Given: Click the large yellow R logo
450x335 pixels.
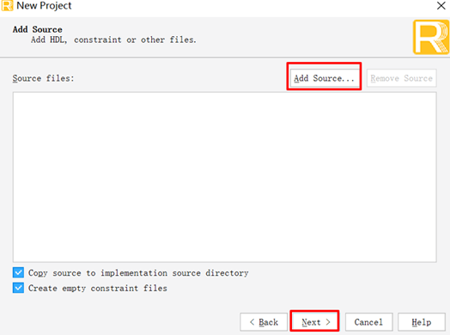Looking at the screenshot, I should tap(431, 37).
